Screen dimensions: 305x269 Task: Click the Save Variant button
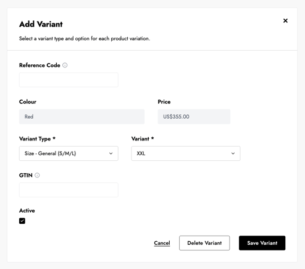tap(262, 243)
